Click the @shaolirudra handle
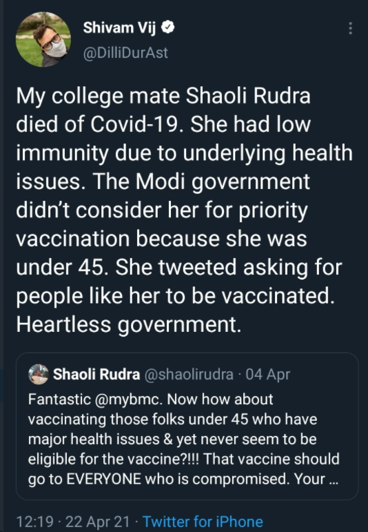The height and width of the screenshot is (532, 368). point(189,374)
